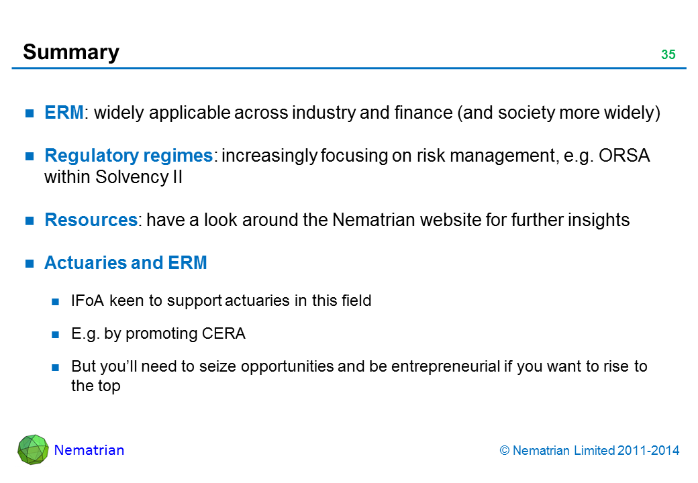Click the bullet next to Regulatory regimes
Screen dimensions: 698x483
pos(30,156)
